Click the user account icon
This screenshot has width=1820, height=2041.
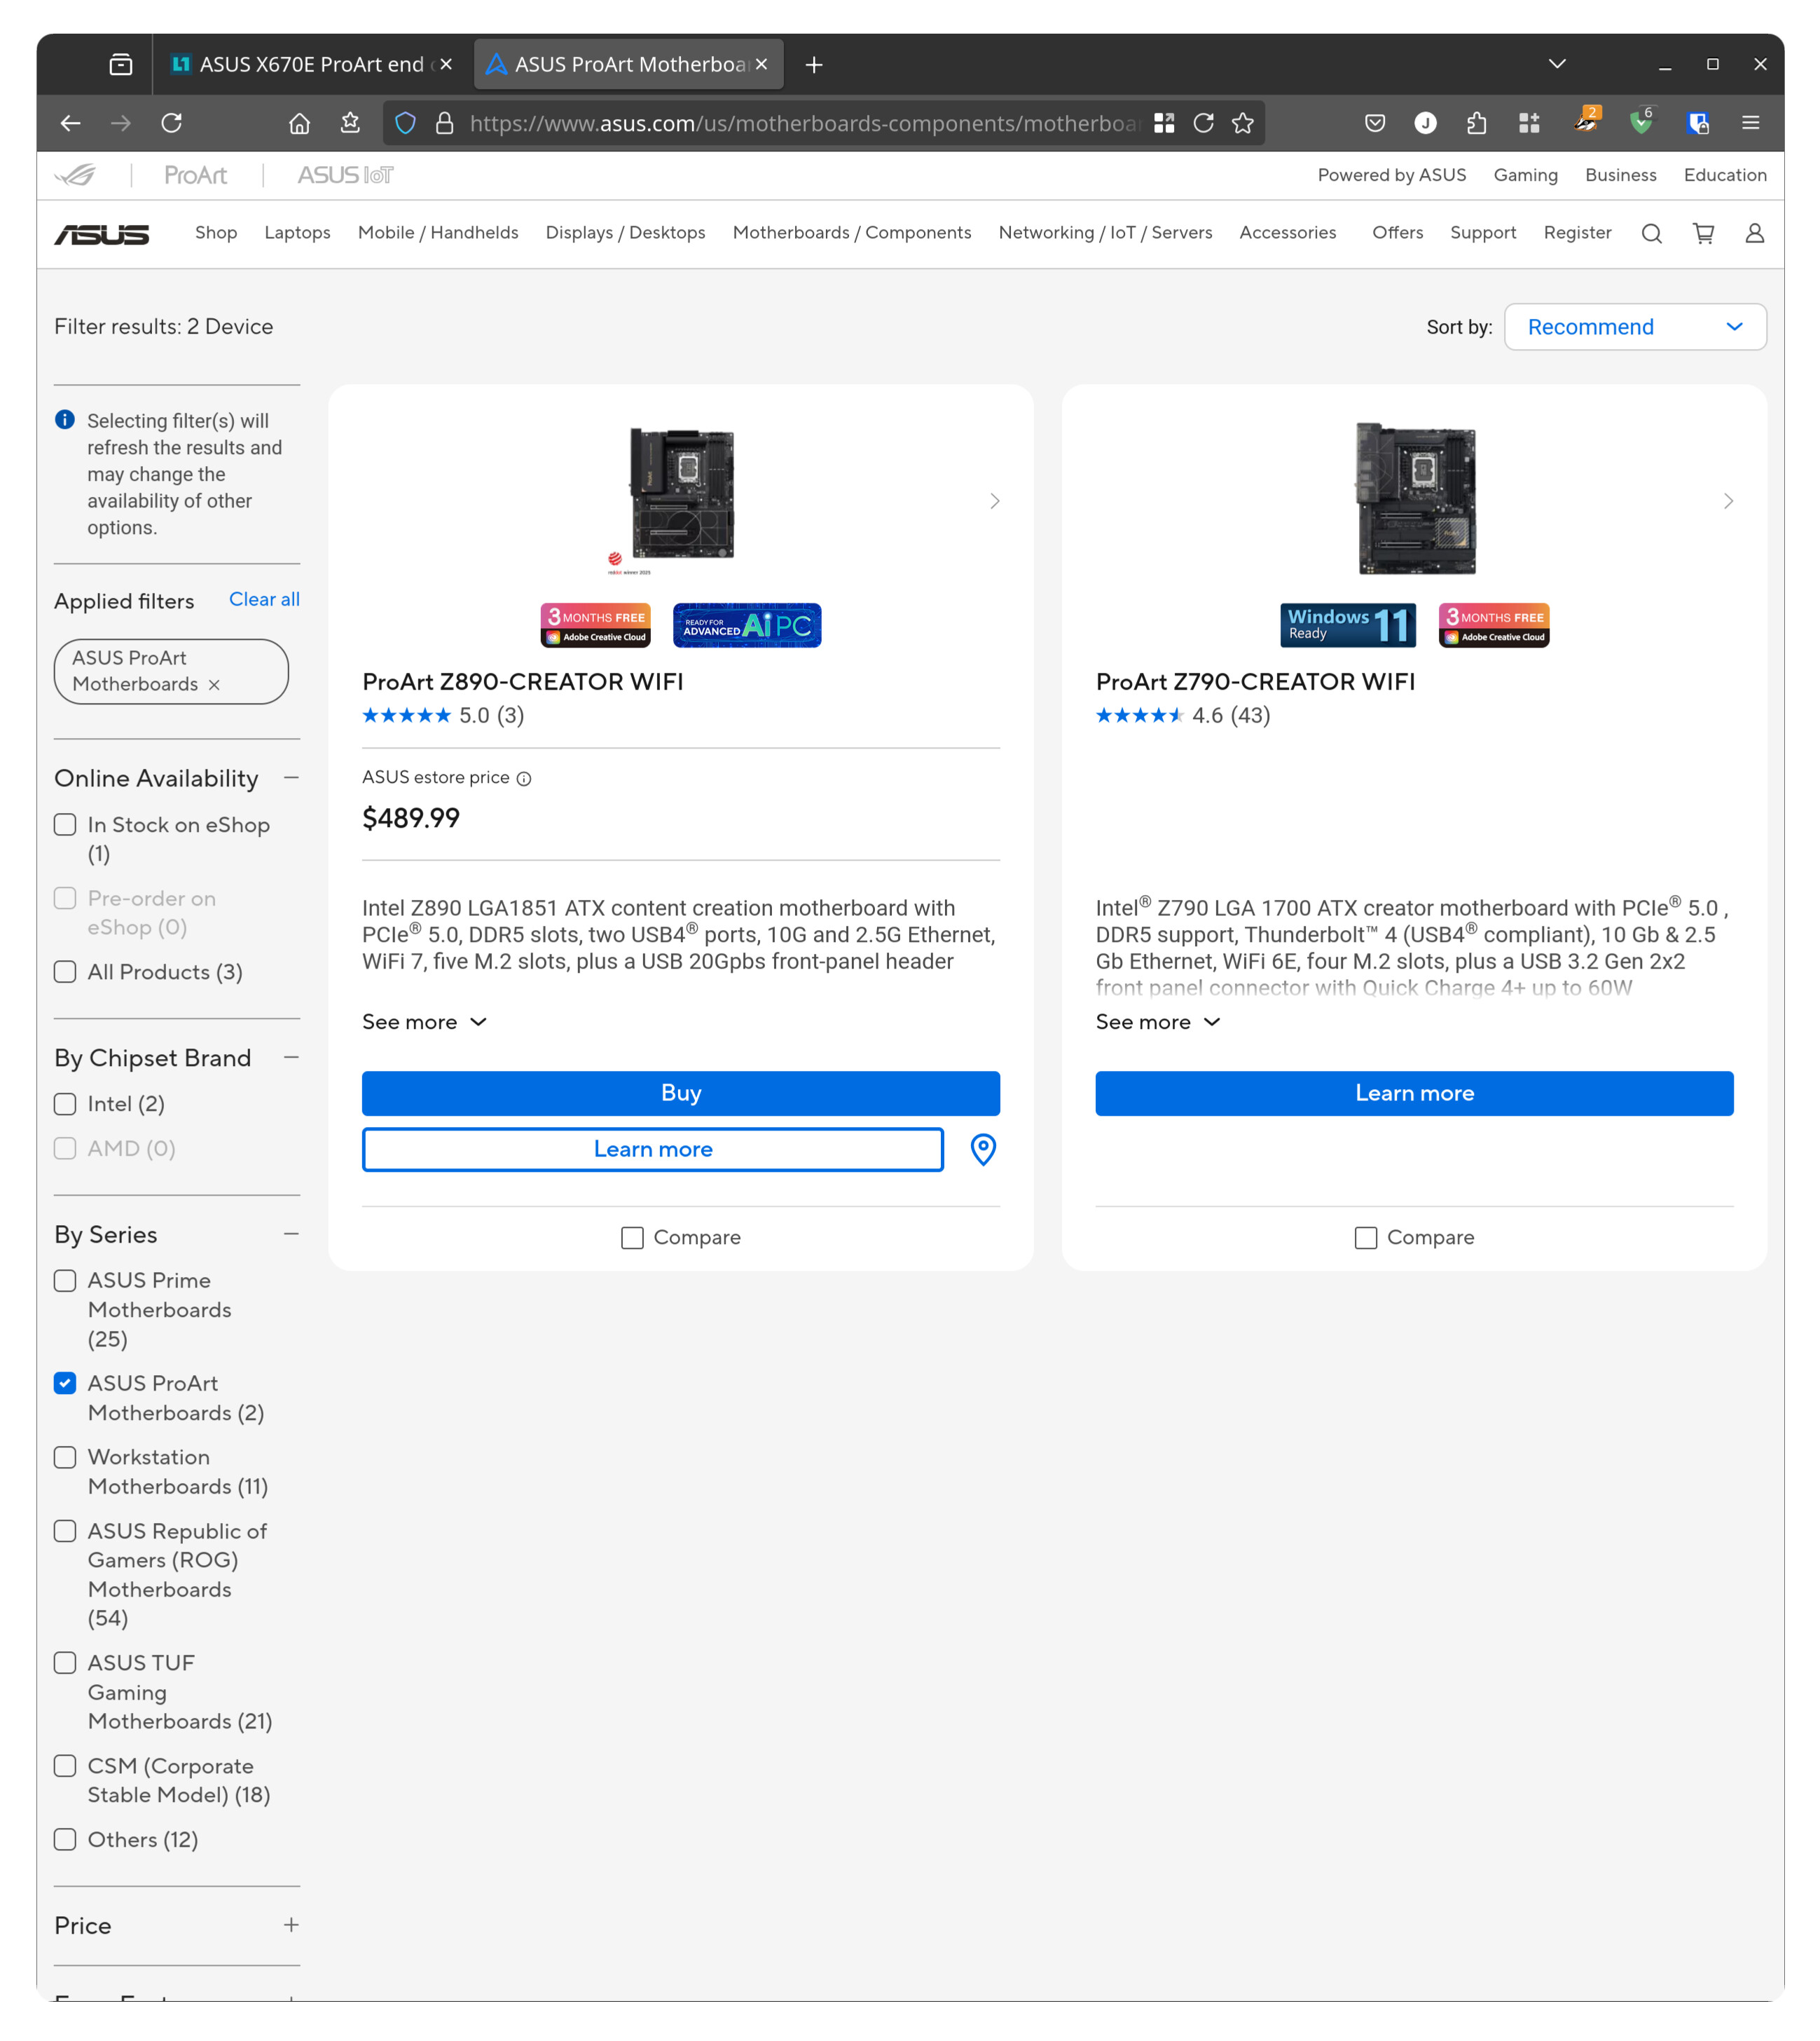pyautogui.click(x=1754, y=233)
